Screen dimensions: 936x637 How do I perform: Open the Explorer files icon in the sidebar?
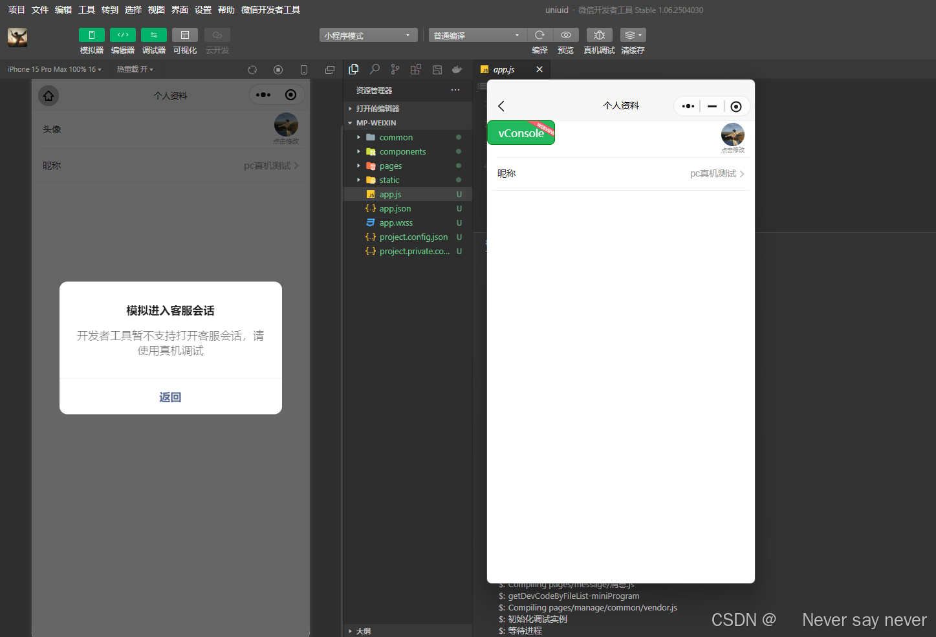[354, 69]
